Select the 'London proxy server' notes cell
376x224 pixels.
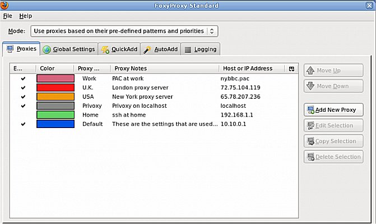pos(140,88)
